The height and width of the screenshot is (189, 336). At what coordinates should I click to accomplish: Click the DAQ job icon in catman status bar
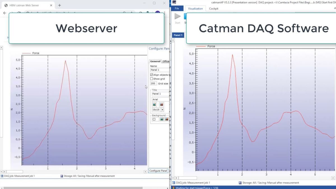tap(174, 183)
